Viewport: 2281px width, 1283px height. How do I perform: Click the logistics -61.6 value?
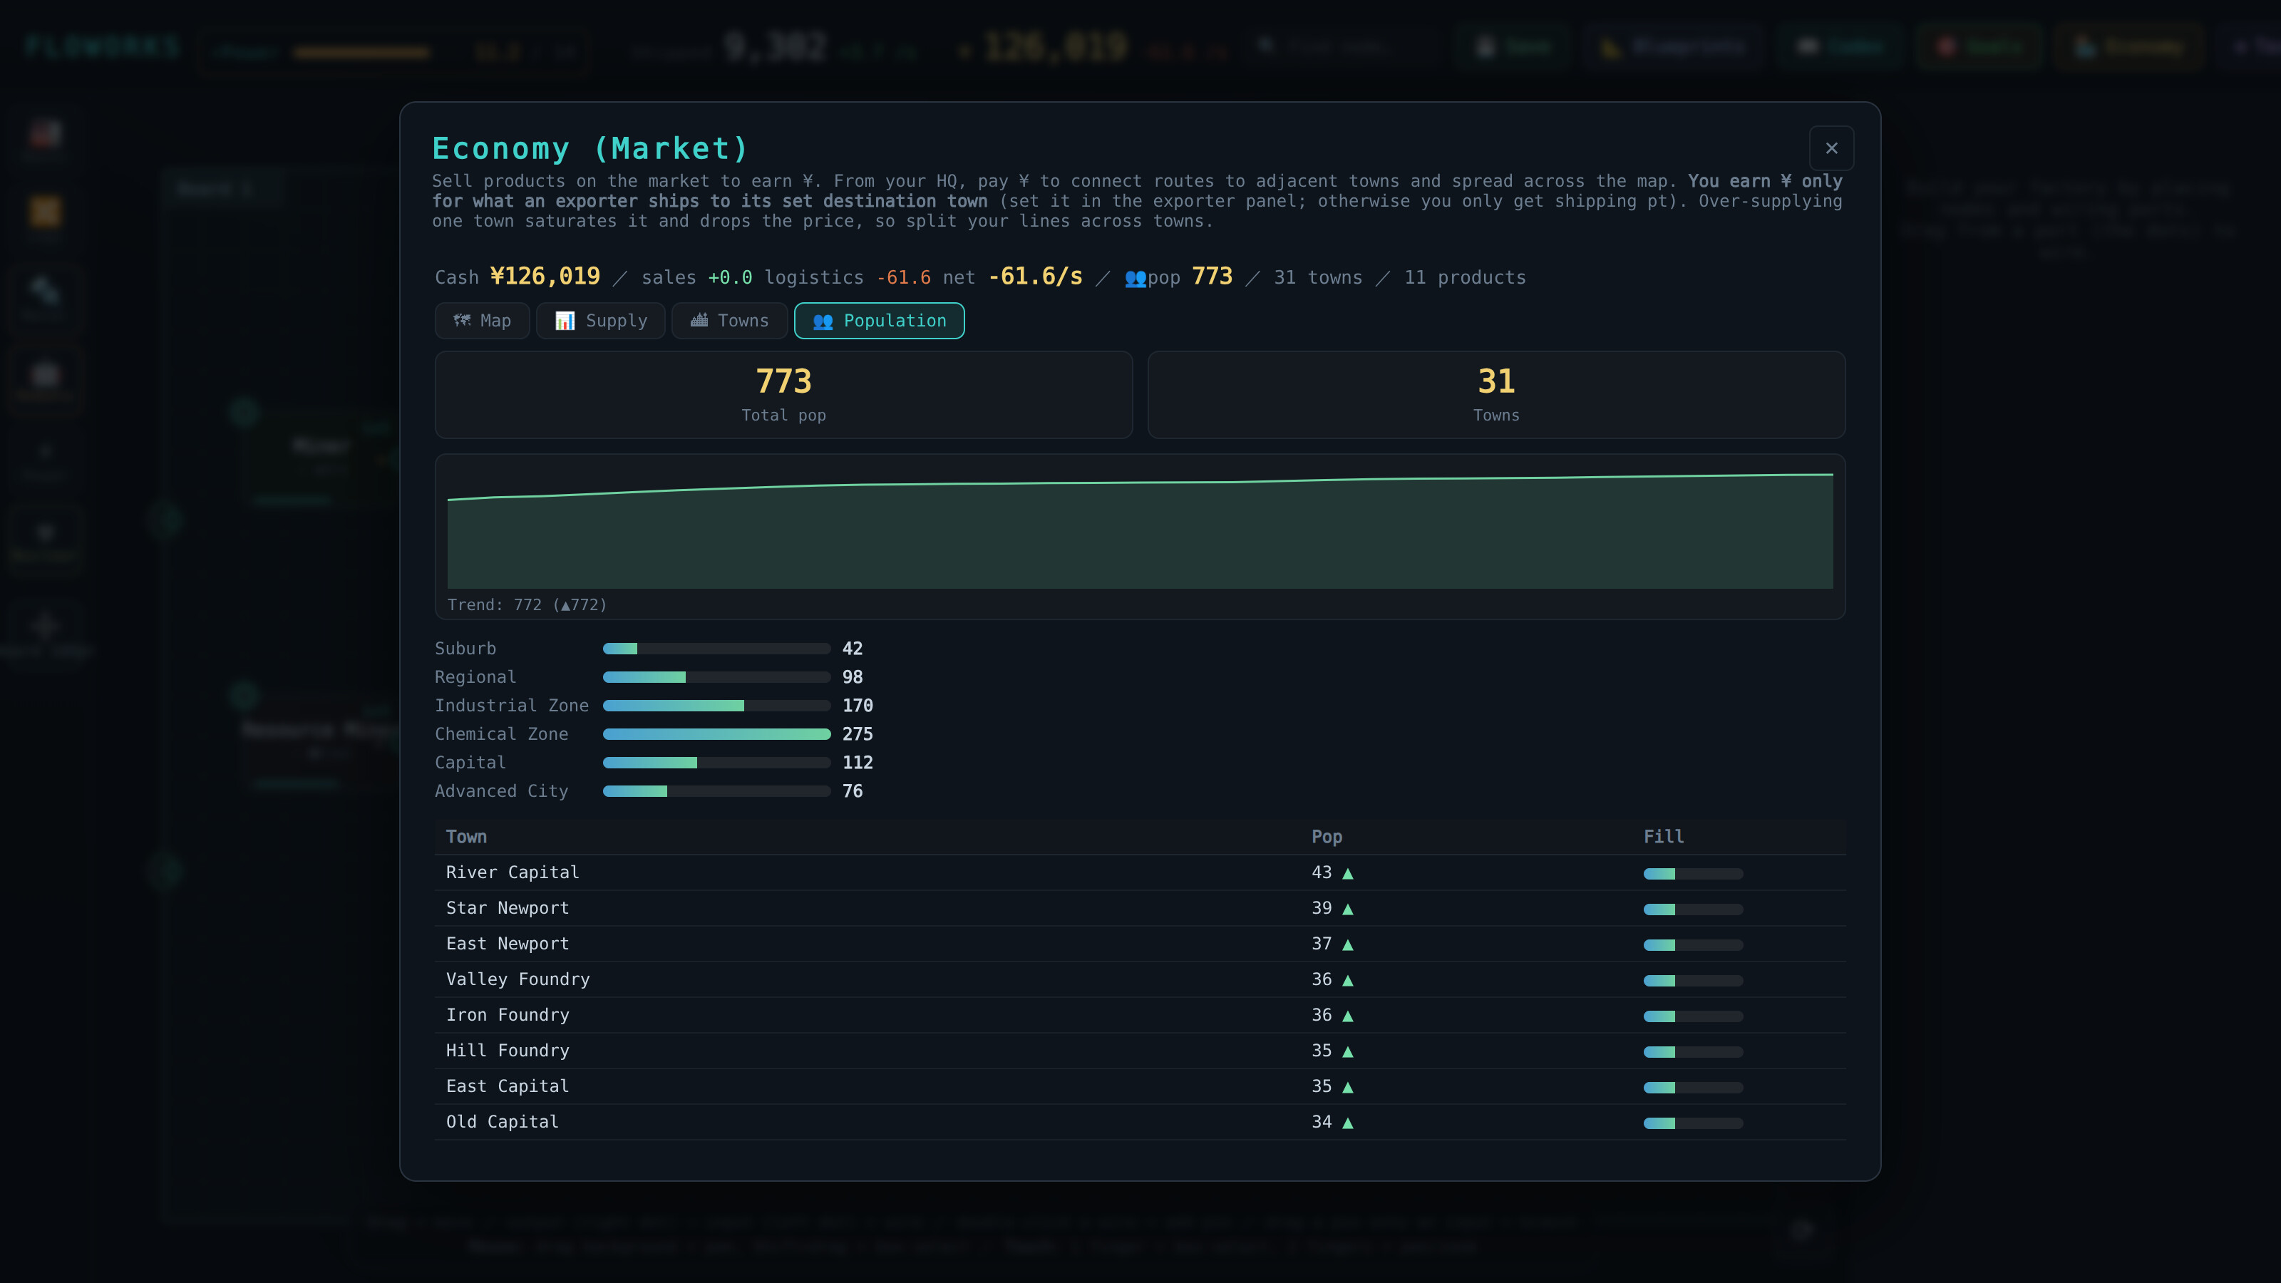[x=903, y=277]
